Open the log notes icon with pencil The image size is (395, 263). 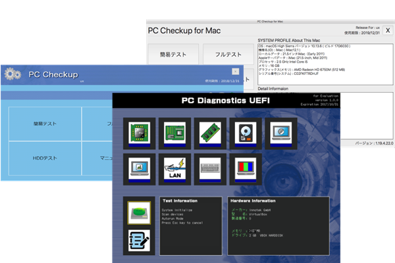click(x=139, y=241)
